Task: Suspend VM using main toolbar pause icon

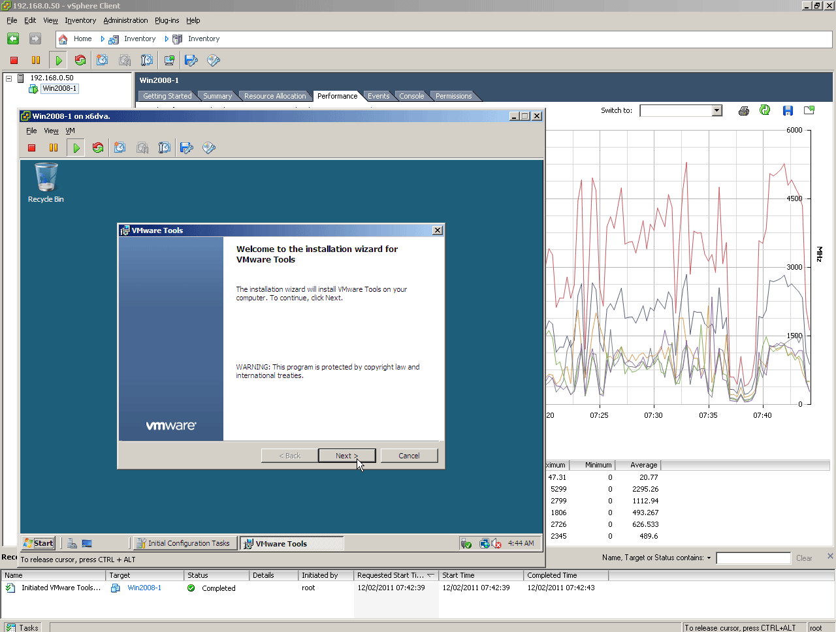Action: click(x=36, y=60)
